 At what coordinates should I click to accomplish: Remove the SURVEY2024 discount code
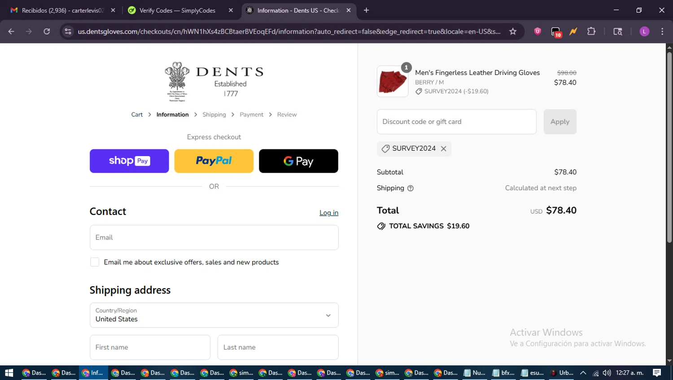tap(443, 149)
